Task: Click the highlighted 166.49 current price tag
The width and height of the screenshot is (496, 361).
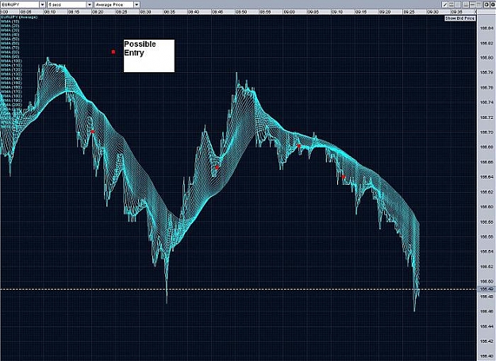Action: pyautogui.click(x=486, y=289)
